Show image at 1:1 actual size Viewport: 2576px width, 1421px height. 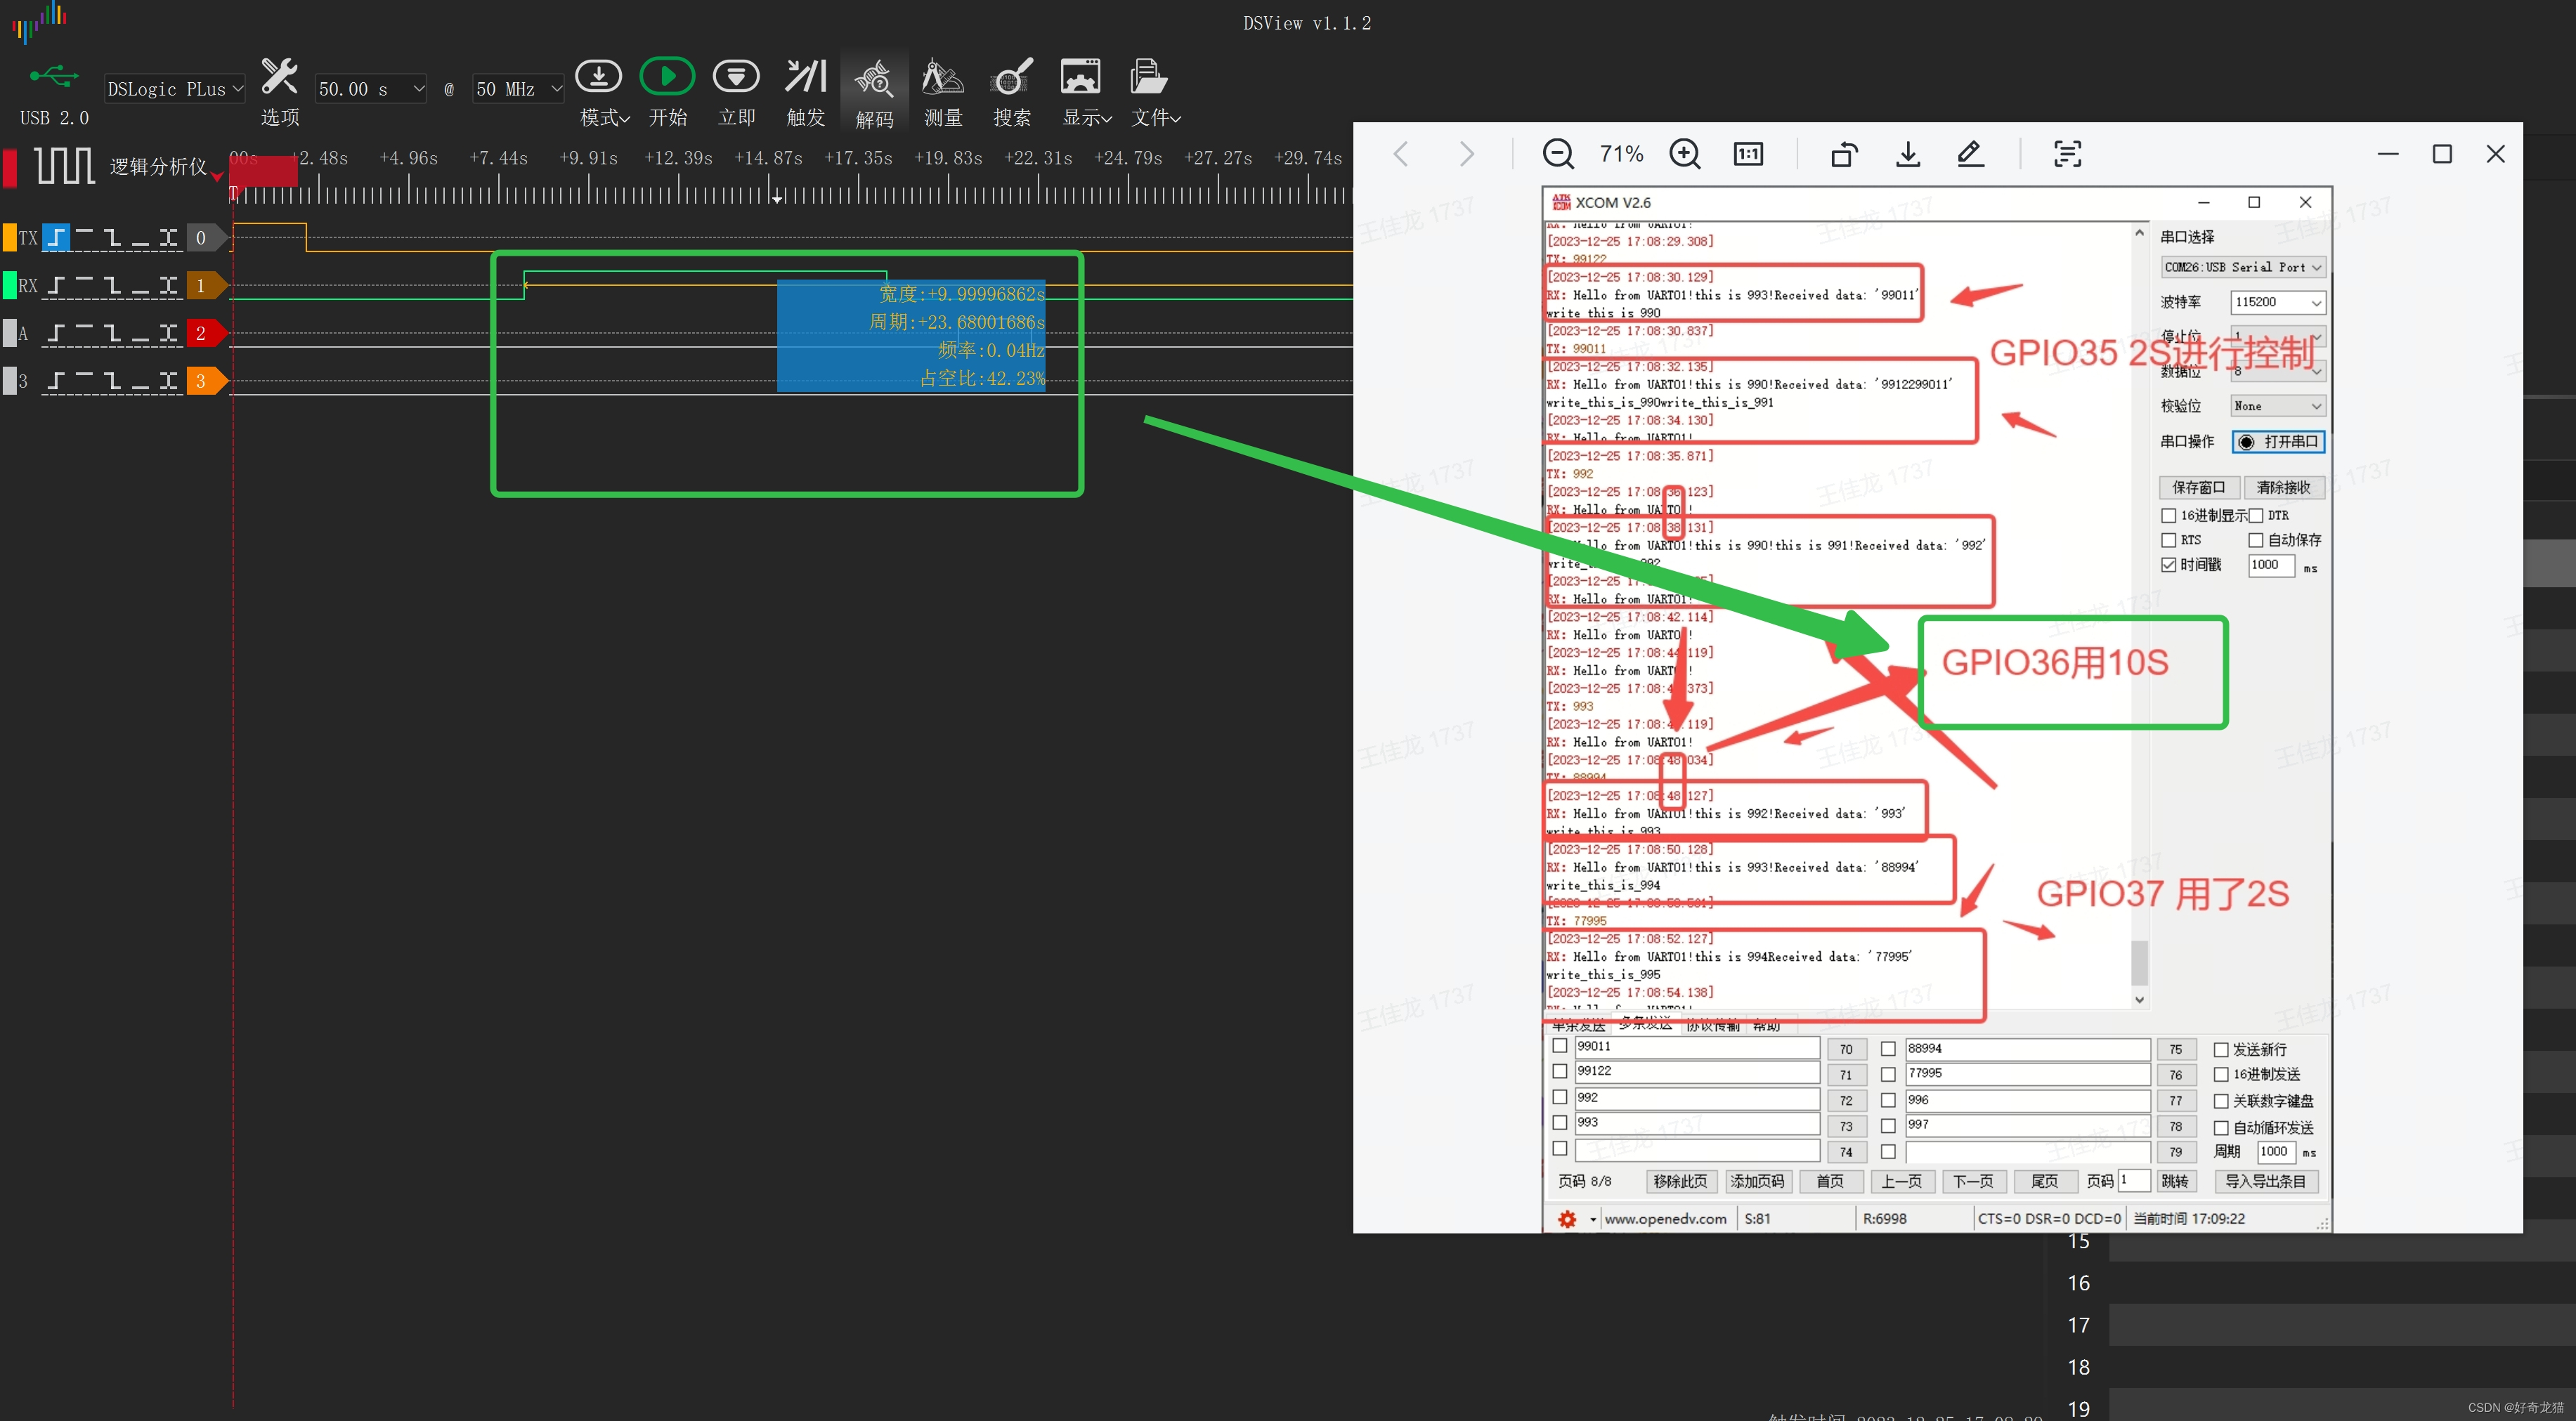pos(1748,154)
